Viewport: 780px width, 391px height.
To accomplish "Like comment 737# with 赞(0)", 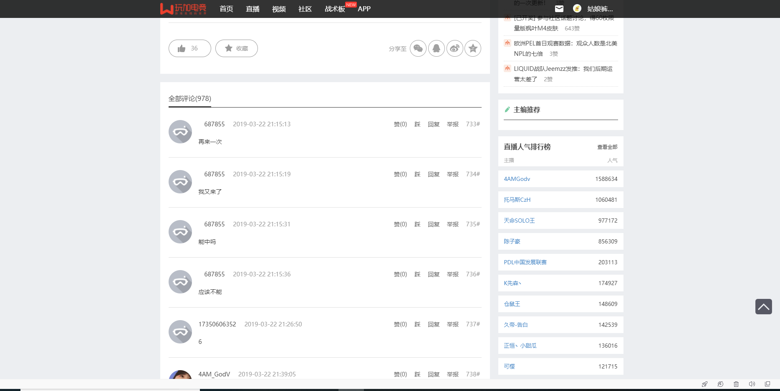I will (400, 324).
